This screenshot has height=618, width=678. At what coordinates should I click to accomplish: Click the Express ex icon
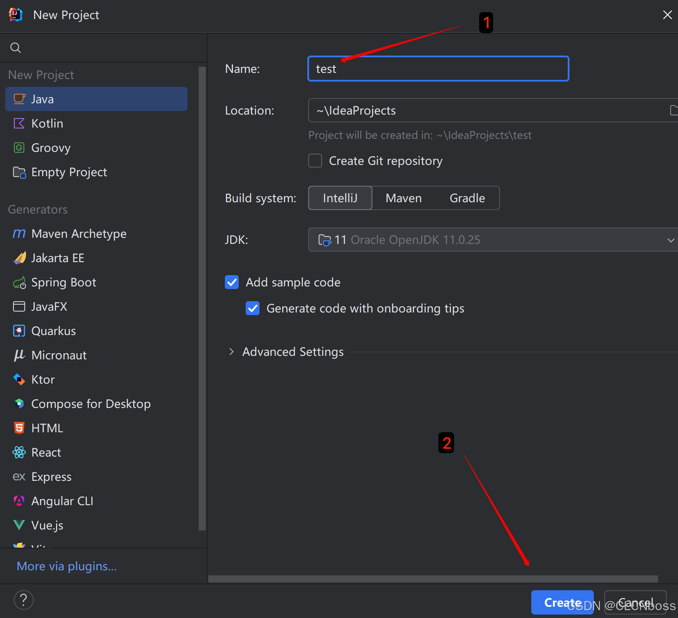(x=19, y=477)
